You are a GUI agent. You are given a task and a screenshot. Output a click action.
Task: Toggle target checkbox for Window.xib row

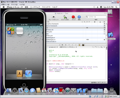(x=104, y=30)
